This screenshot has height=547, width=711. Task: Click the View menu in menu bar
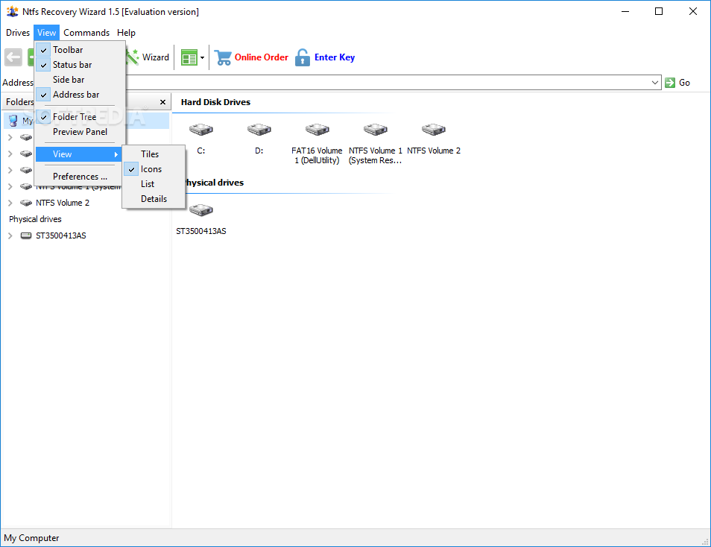pos(47,33)
